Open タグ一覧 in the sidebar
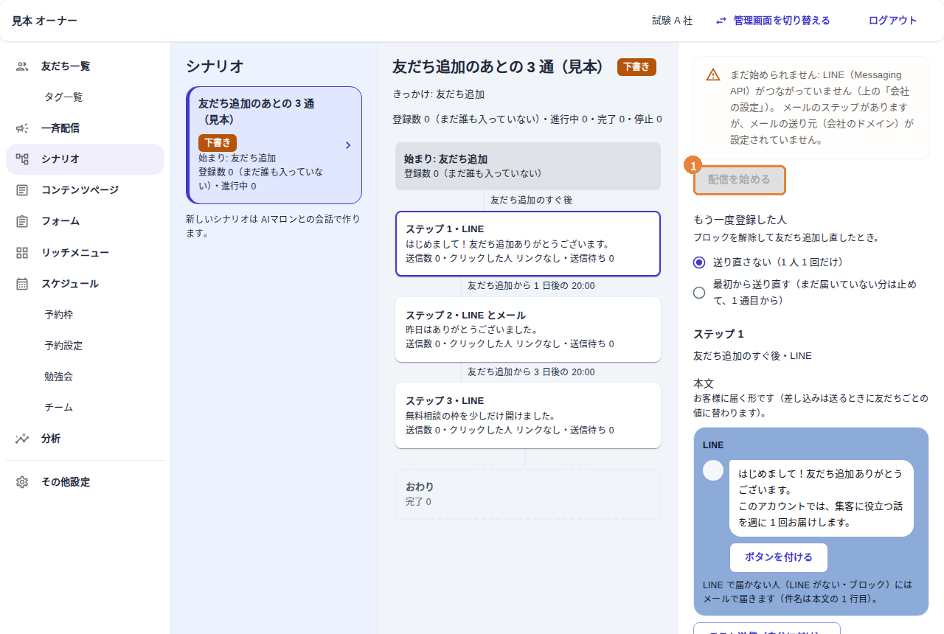Viewport: 944px width, 634px height. [x=63, y=97]
